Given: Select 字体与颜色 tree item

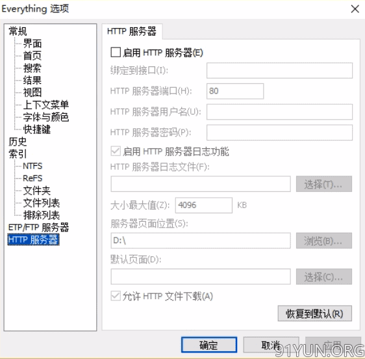Looking at the screenshot, I should coord(46,117).
